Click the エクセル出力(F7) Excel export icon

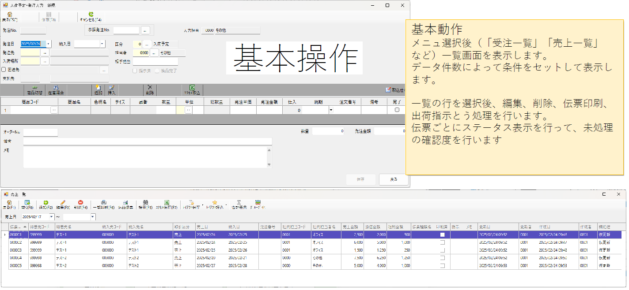(167, 203)
